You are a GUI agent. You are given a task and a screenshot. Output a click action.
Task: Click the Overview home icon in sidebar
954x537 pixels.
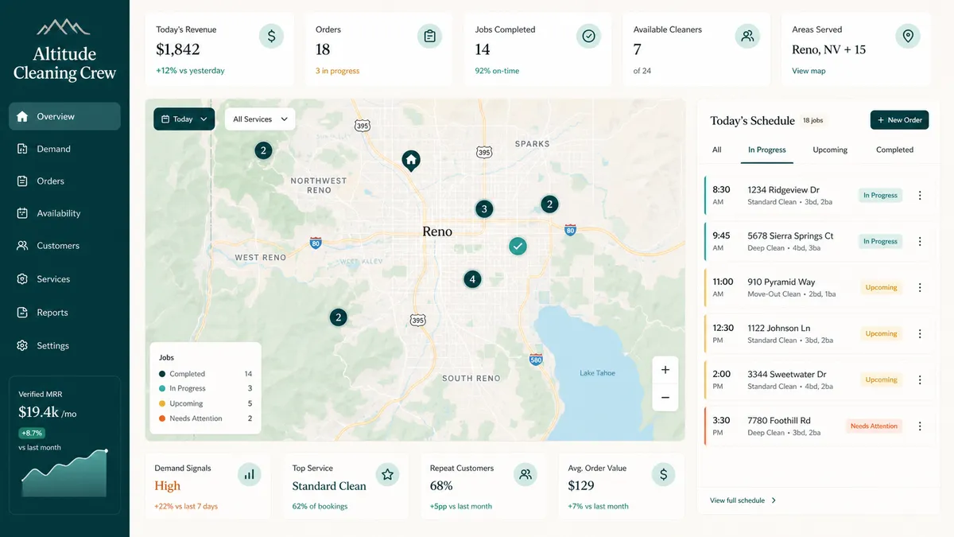(x=22, y=116)
